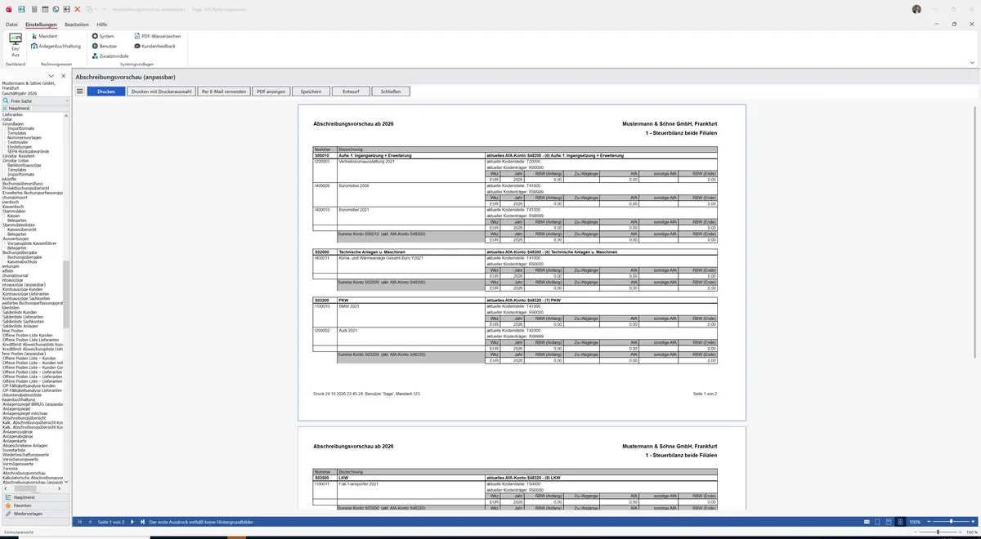Image resolution: width=981 pixels, height=539 pixels.
Task: Open the hamburger menu beside Drucken
Action: point(80,91)
